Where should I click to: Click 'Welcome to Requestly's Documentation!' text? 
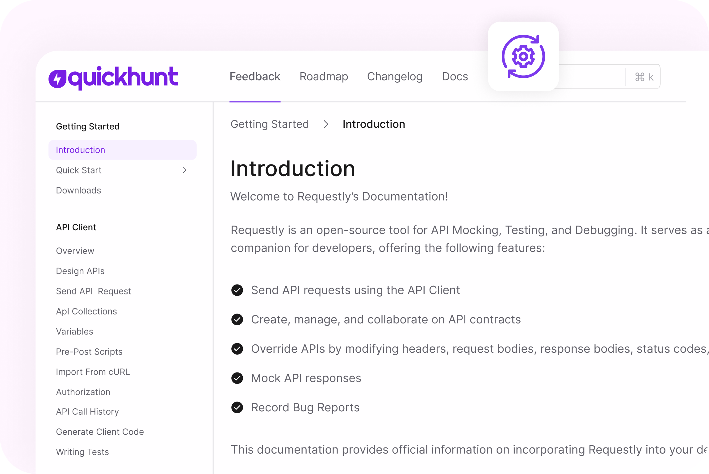tap(339, 197)
